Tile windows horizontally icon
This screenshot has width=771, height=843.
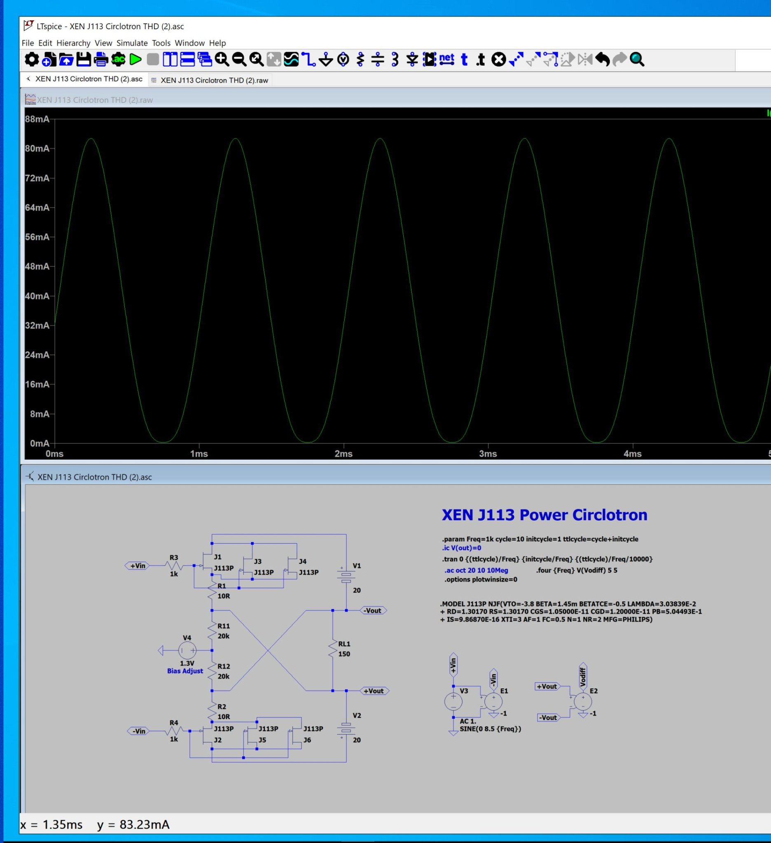pyautogui.click(x=187, y=60)
